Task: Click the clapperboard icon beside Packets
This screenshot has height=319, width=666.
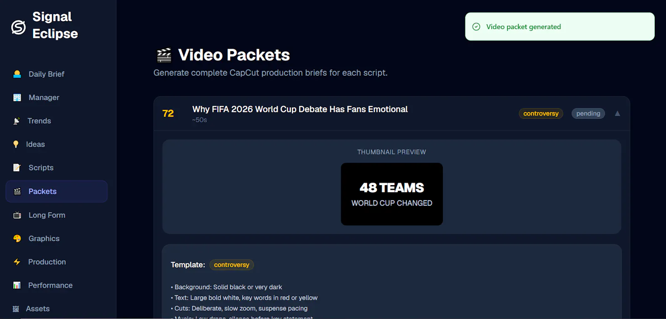Action: pyautogui.click(x=17, y=191)
